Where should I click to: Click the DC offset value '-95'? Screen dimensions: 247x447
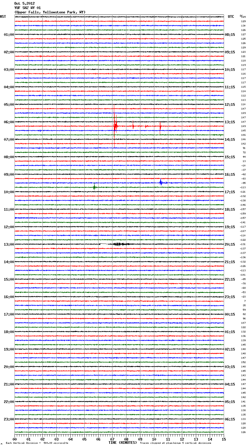point(244,183)
